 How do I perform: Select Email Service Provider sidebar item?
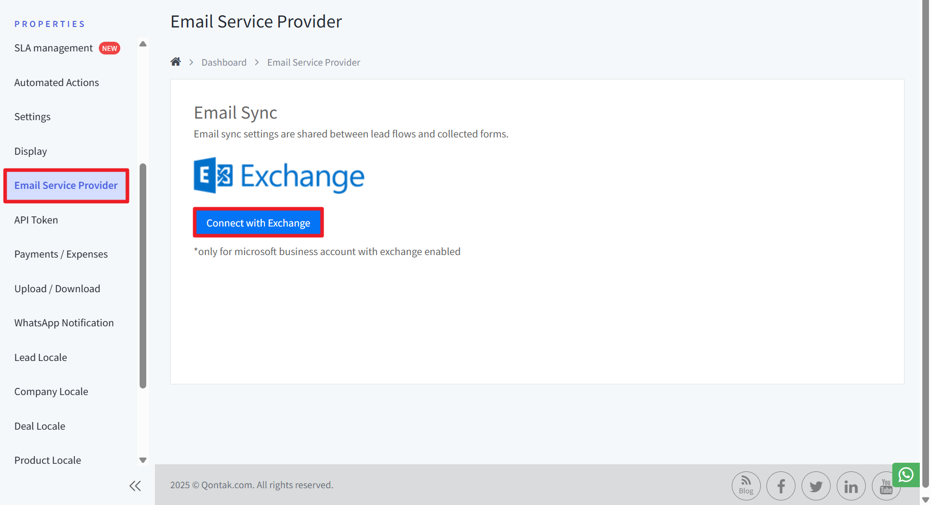tap(66, 186)
